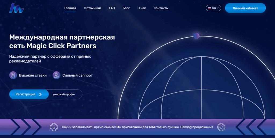Click the Высокие ставки text

33,75
